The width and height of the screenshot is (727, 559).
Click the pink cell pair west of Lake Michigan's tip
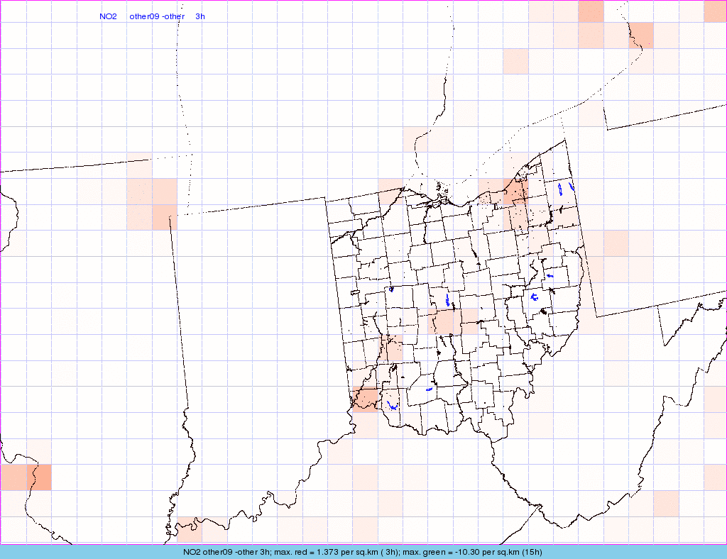[152, 204]
